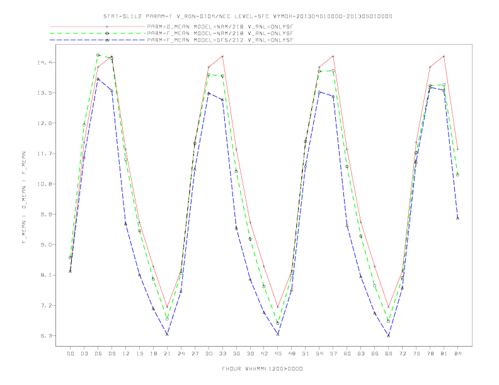499x385 pixels.
Task: Click the chart title starting with STAT=SL1L2
Action: [x=248, y=16]
